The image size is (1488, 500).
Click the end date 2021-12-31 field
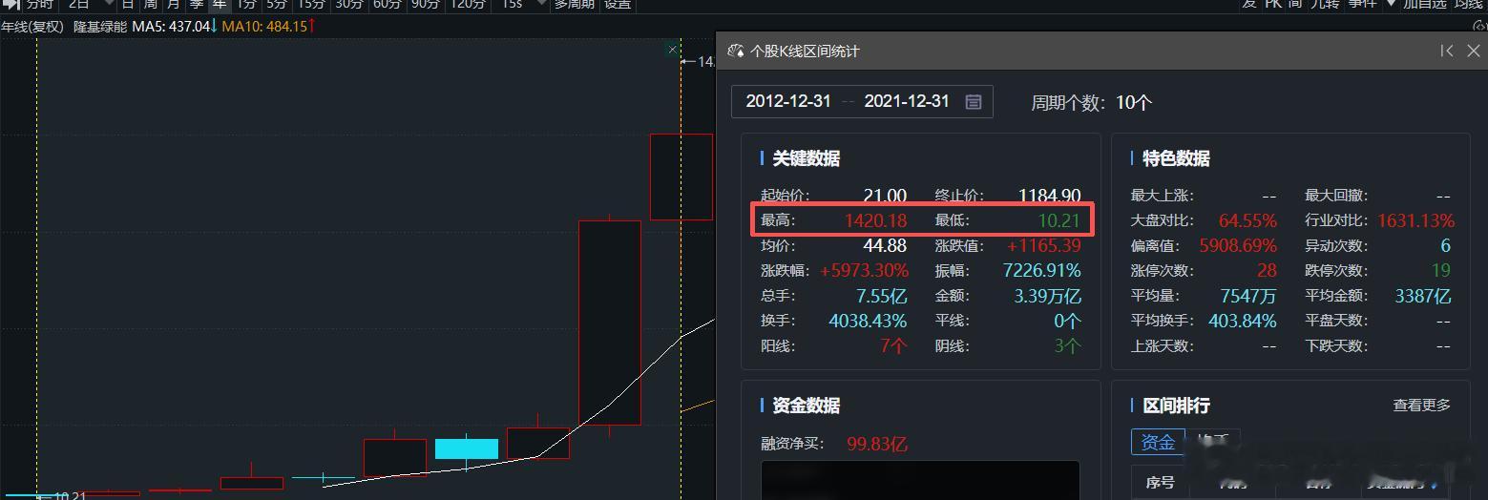pyautogui.click(x=907, y=101)
